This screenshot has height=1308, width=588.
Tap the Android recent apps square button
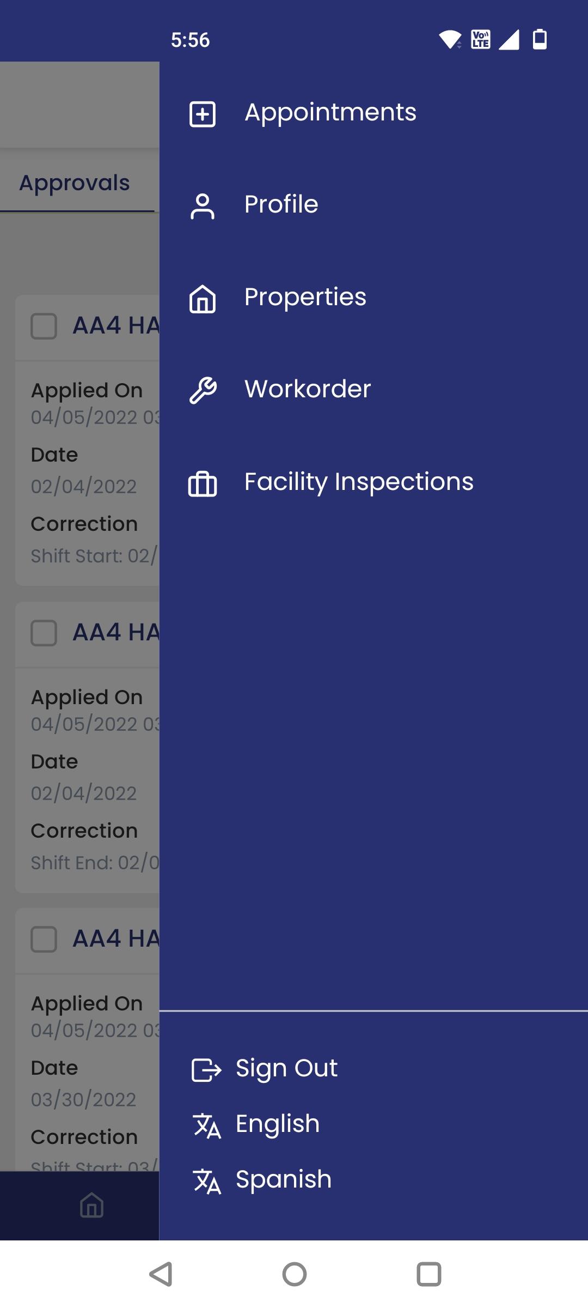pos(428,1274)
